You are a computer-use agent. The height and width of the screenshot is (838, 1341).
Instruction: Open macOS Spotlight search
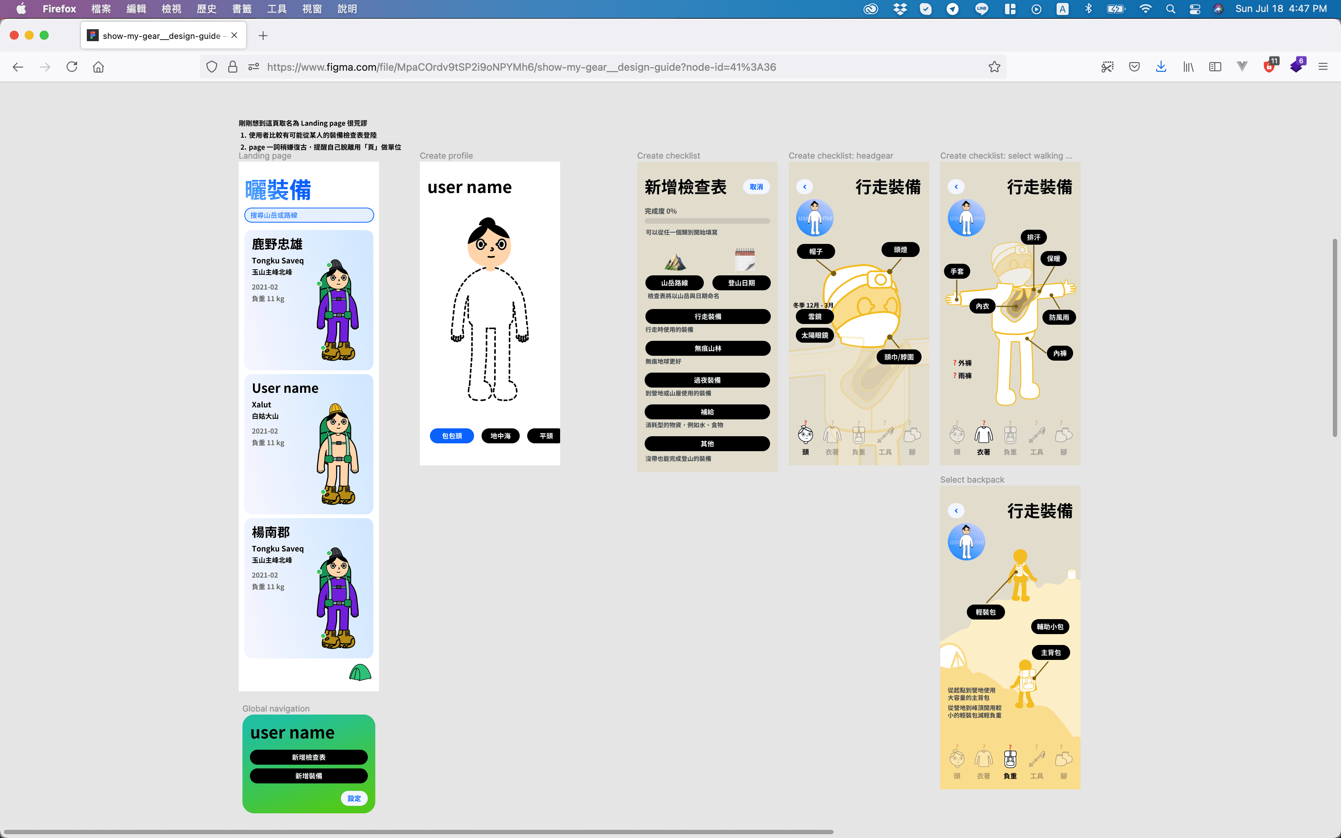tap(1170, 9)
